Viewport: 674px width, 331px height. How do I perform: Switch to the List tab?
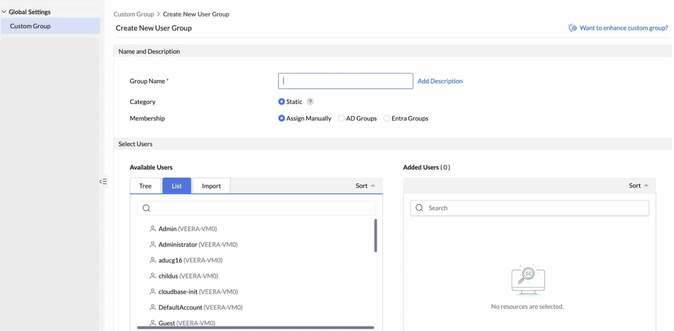pos(177,186)
